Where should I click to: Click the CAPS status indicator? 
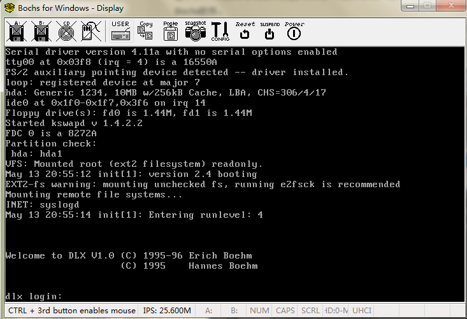coord(285,311)
